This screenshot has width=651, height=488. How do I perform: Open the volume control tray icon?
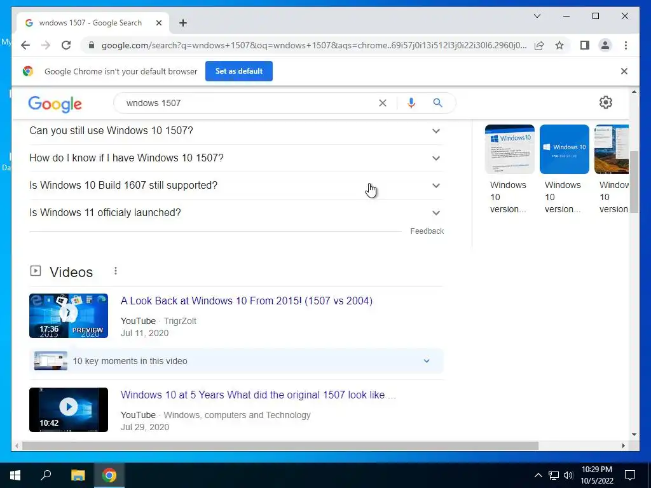tap(568, 475)
